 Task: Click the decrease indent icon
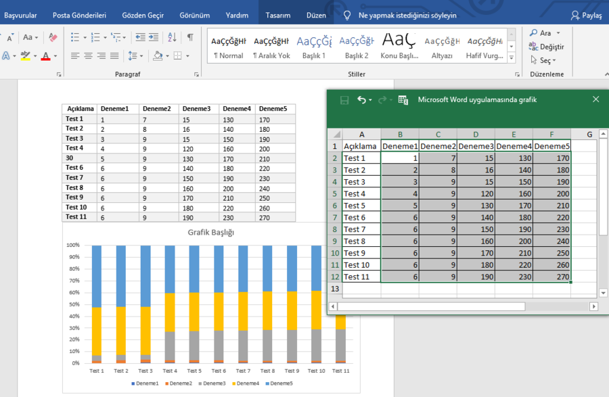point(140,37)
